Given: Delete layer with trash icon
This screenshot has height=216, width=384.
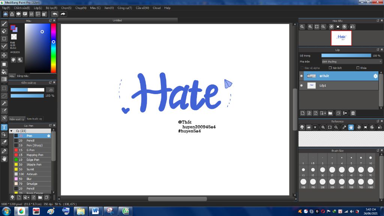Looking at the screenshot, I should [x=353, y=113].
